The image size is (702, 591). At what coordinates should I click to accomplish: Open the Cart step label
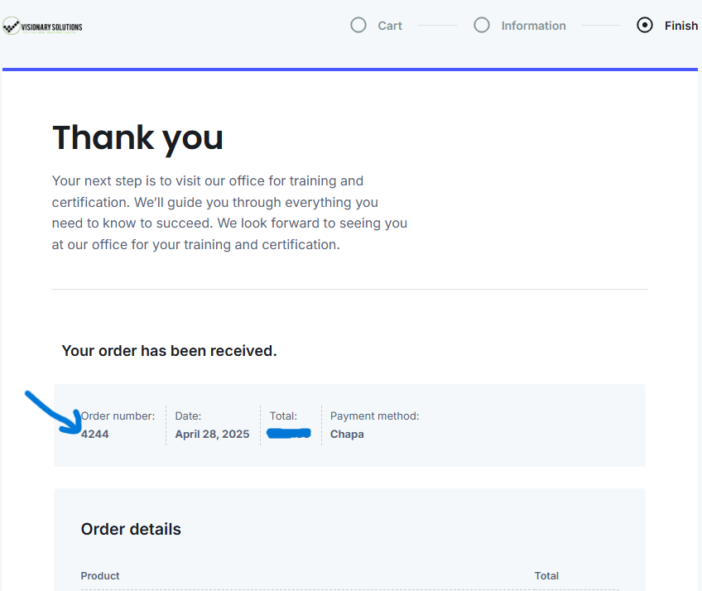click(x=390, y=26)
